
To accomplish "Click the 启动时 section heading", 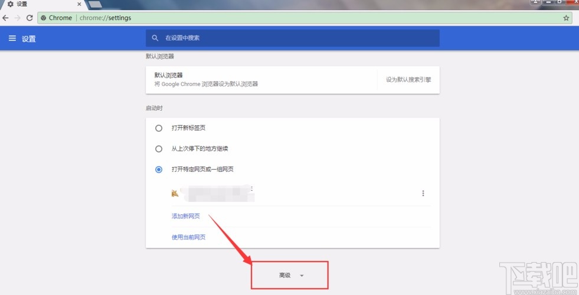I will tap(155, 108).
